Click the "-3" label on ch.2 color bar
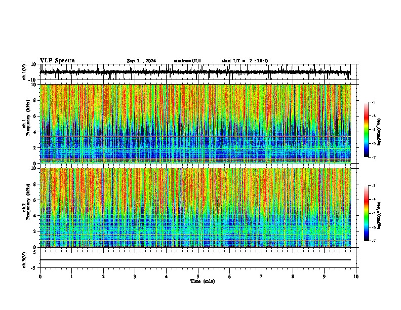The width and height of the screenshot is (401, 310). pyautogui.click(x=373, y=186)
